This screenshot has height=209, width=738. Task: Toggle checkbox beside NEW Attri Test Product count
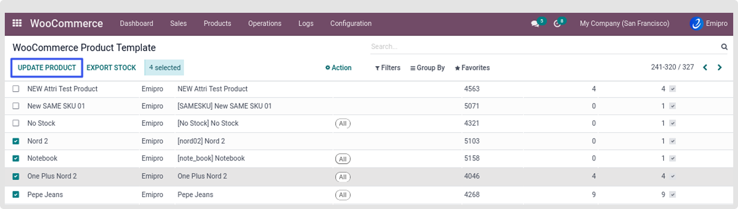(672, 89)
